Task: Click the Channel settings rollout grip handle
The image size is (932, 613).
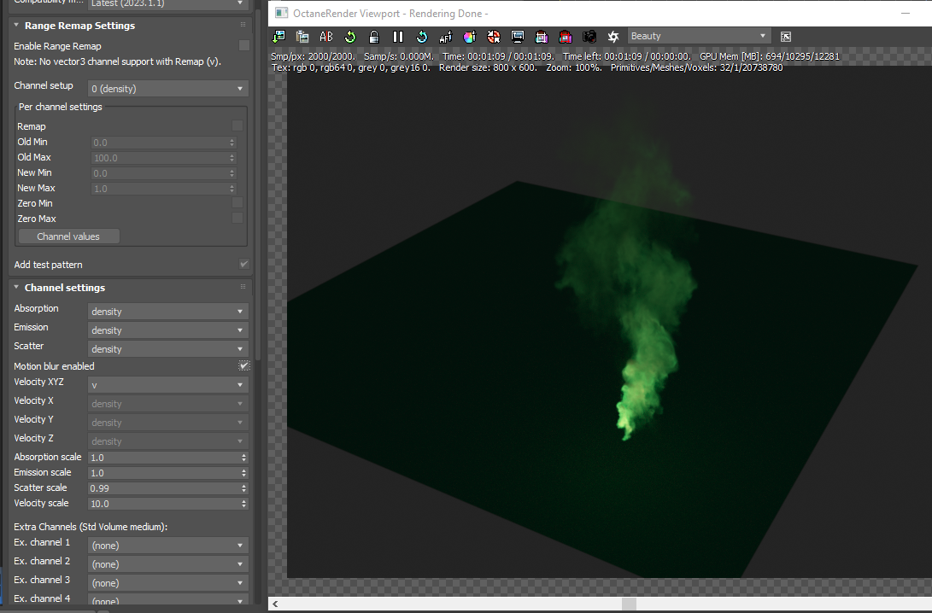Action: click(243, 287)
